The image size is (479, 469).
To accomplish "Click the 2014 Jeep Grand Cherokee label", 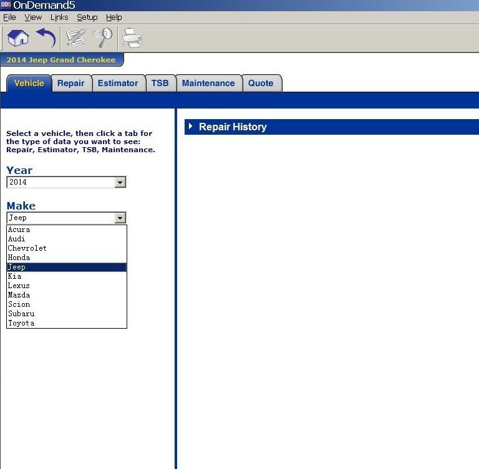I will (x=60, y=60).
